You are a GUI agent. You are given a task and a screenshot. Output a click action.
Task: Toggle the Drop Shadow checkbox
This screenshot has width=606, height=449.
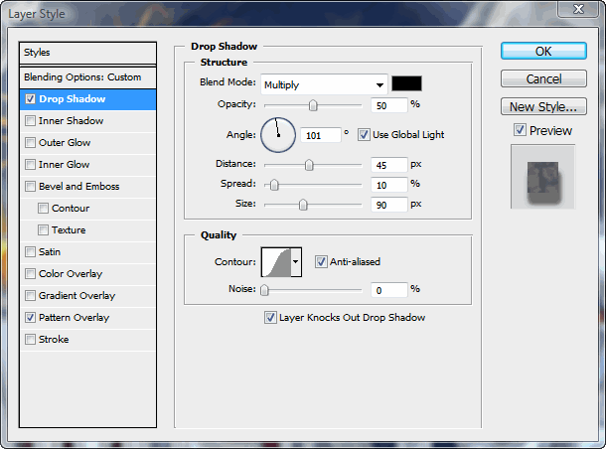30,99
